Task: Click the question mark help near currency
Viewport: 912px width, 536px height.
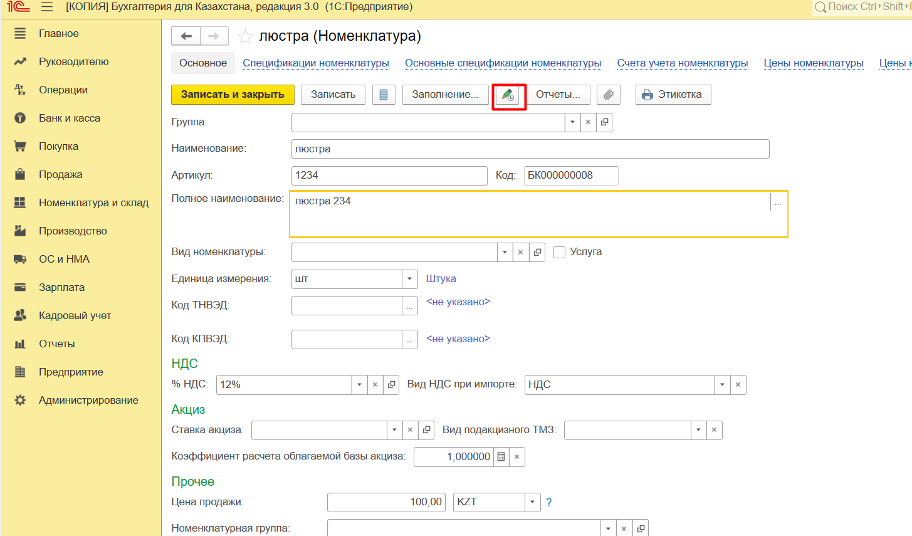Action: click(549, 502)
